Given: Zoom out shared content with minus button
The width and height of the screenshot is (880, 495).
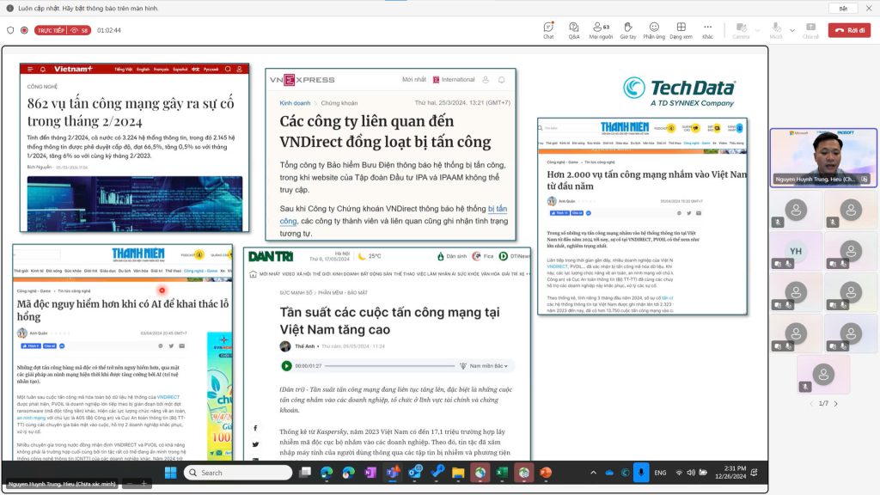Looking at the screenshot, I should [x=130, y=484].
